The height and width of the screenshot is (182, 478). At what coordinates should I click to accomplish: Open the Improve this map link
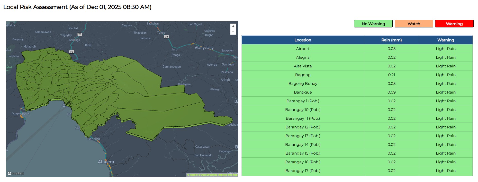click(228, 175)
